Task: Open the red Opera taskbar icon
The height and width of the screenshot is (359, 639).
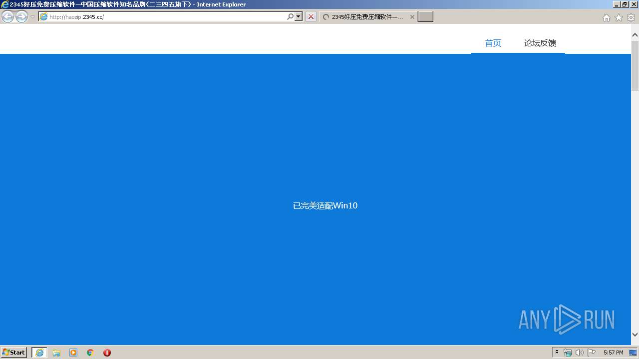Action: click(107, 353)
